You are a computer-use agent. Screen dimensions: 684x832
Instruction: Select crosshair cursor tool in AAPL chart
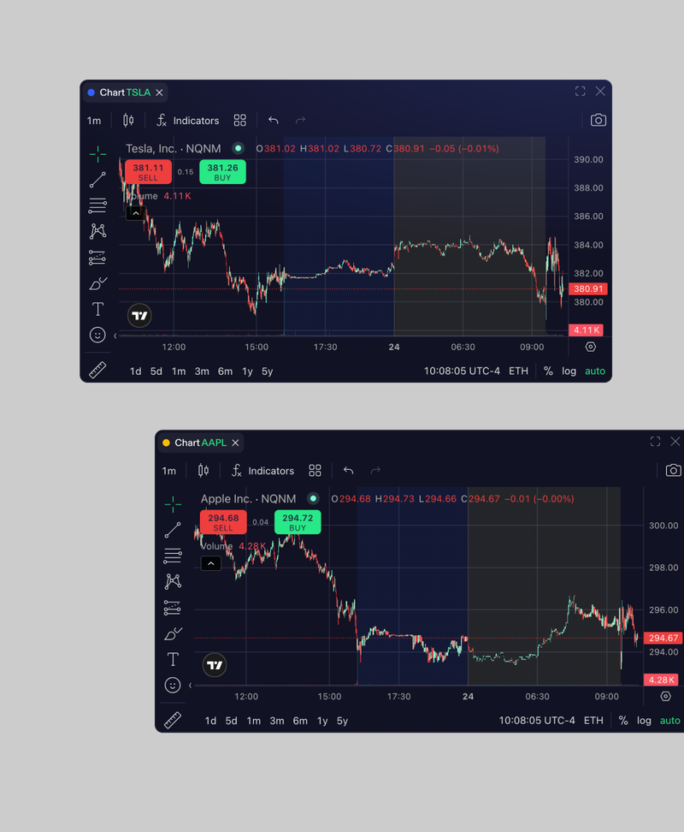coord(173,504)
